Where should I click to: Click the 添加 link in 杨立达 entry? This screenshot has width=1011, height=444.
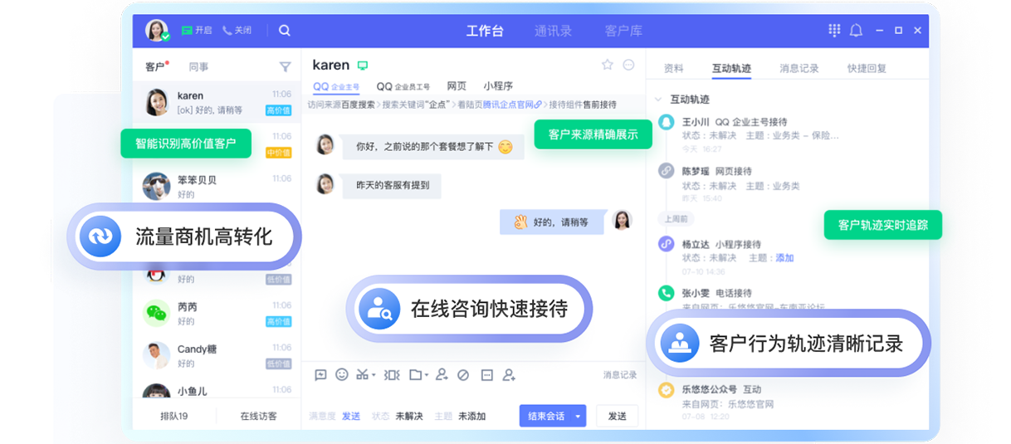coord(784,258)
